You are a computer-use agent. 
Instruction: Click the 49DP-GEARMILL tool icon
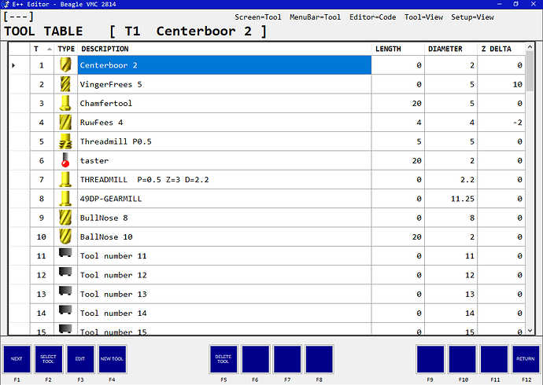click(x=65, y=198)
